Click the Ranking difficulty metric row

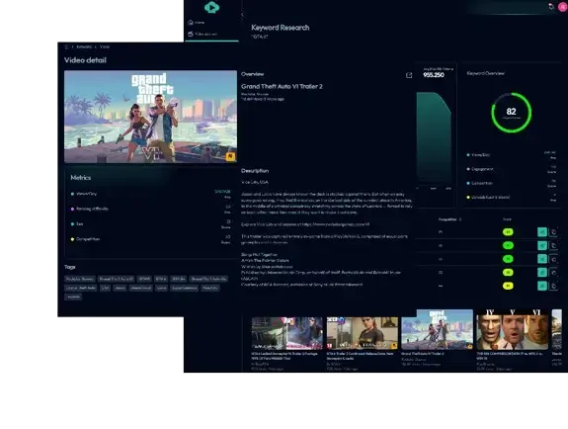[x=151, y=209]
